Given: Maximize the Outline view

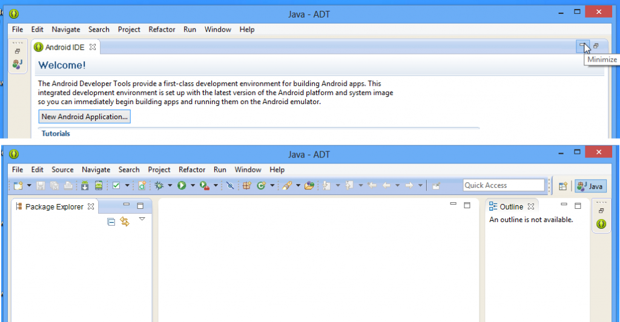Looking at the screenshot, I should coord(578,205).
